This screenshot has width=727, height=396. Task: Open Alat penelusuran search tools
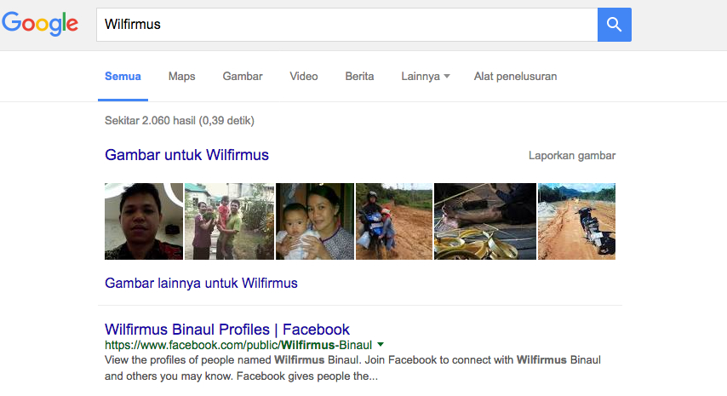tap(515, 77)
